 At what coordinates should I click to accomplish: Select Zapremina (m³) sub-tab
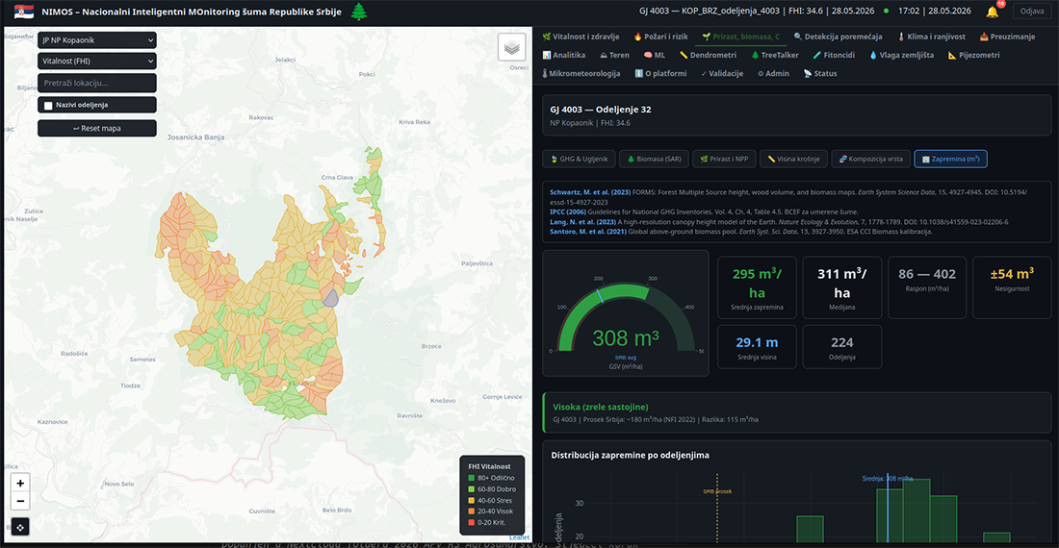pos(950,159)
